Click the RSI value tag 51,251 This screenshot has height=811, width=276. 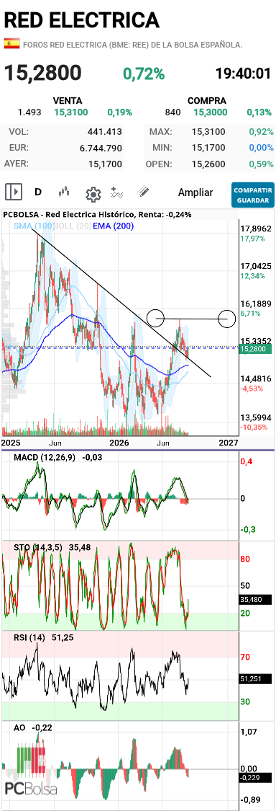[x=256, y=679]
